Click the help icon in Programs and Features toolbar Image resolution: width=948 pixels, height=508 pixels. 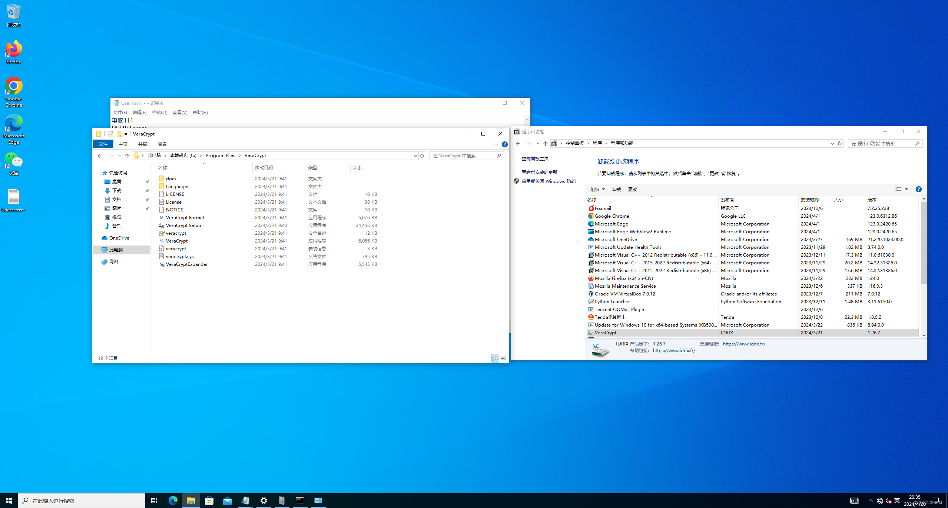click(x=918, y=189)
